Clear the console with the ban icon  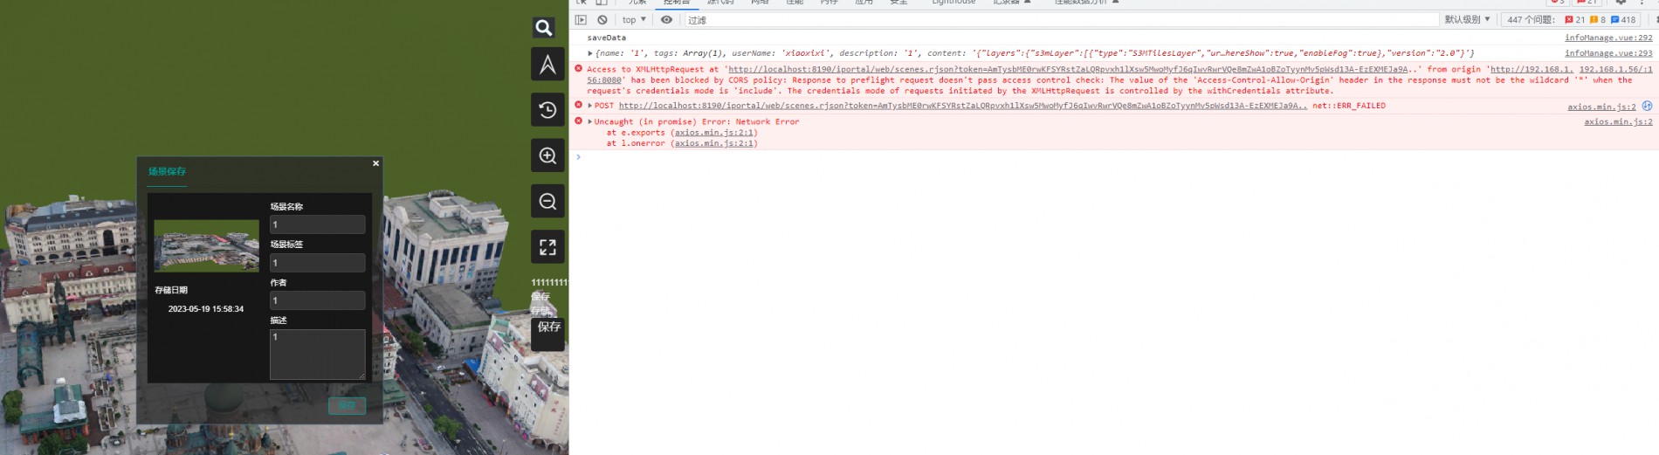(x=602, y=19)
